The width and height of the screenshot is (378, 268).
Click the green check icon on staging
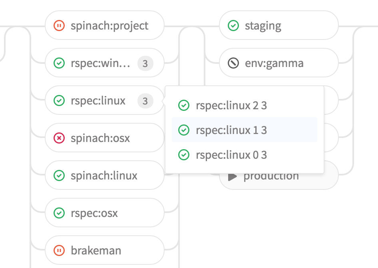tap(233, 25)
